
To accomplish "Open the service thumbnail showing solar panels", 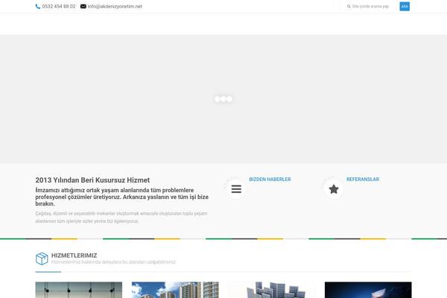I will pos(272,290).
